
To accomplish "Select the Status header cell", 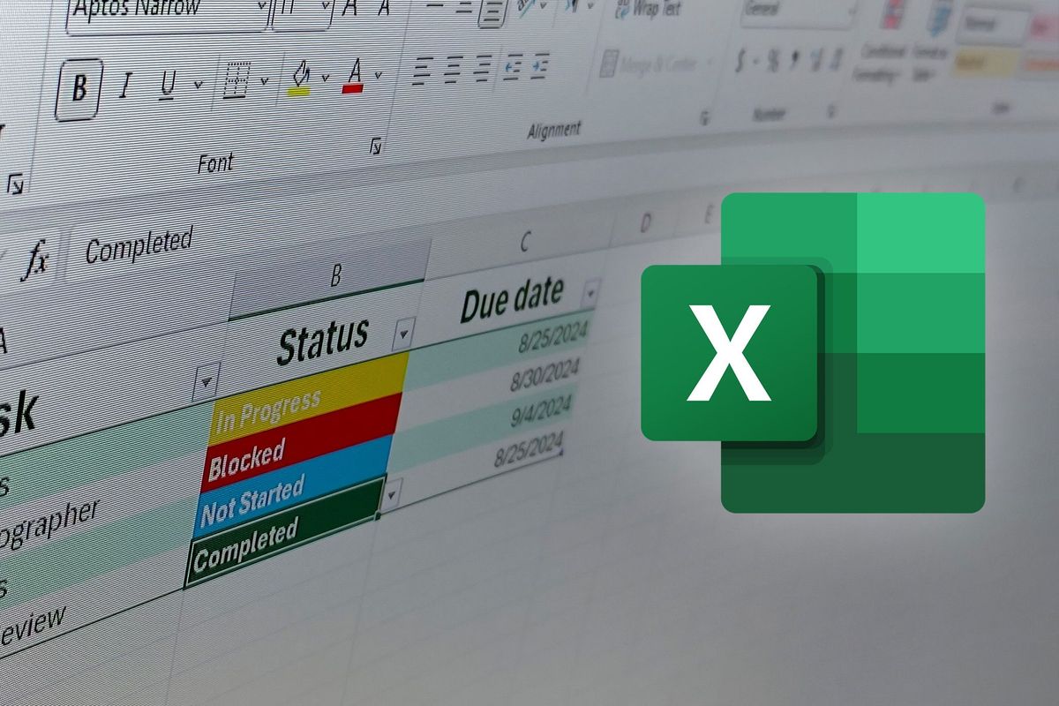I will point(319,342).
